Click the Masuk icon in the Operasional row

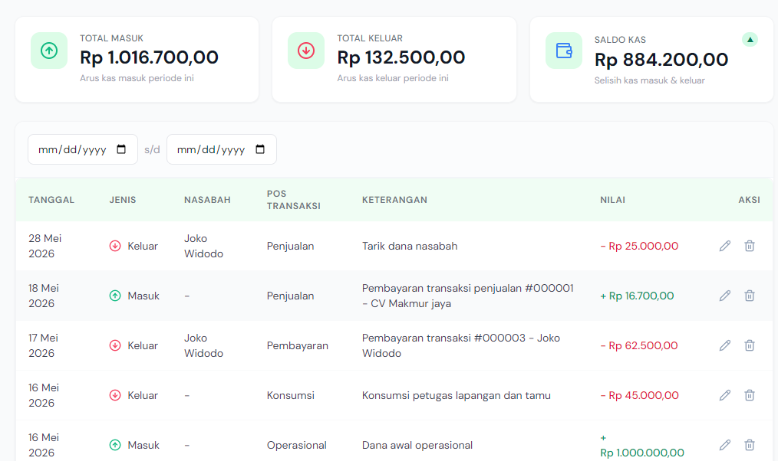tap(115, 445)
